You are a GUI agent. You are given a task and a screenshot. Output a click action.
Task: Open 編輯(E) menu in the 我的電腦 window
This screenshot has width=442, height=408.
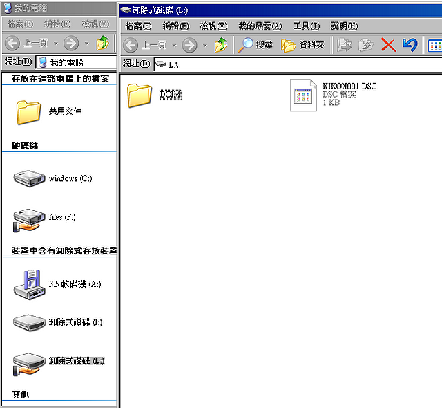(x=57, y=24)
